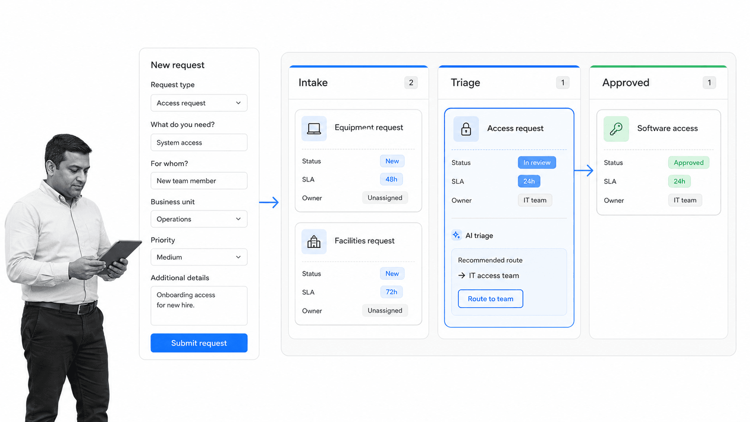Click IT team owner on Software access

(685, 200)
